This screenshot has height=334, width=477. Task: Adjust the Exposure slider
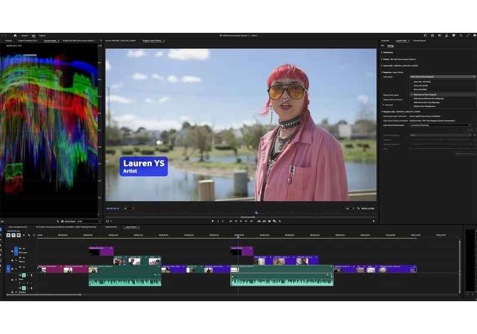(x=441, y=140)
